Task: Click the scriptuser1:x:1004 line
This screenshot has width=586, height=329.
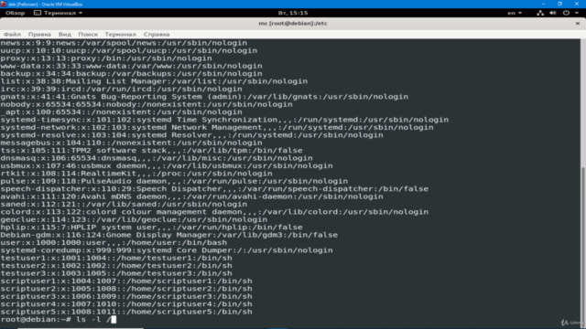Action: [126, 281]
